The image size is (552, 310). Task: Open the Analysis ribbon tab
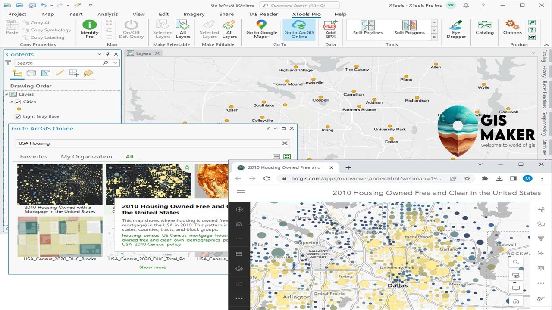108,14
